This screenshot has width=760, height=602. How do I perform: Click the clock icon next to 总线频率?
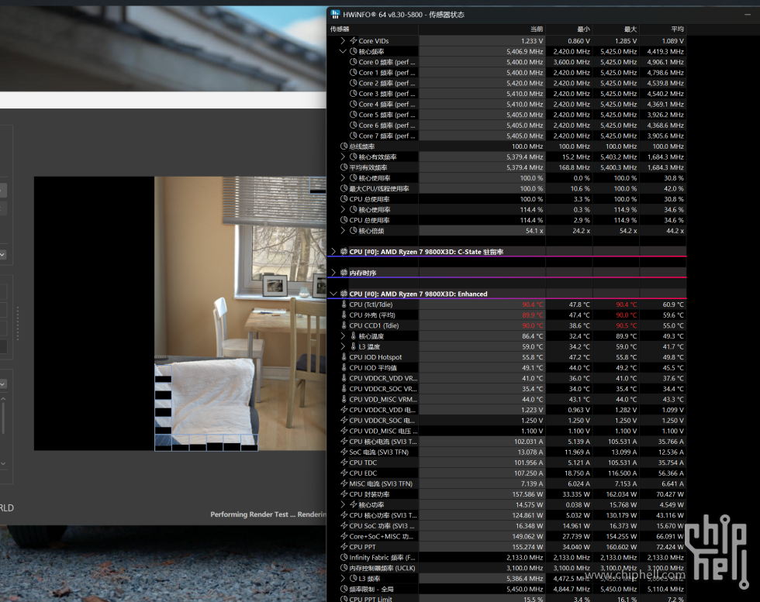tap(344, 146)
